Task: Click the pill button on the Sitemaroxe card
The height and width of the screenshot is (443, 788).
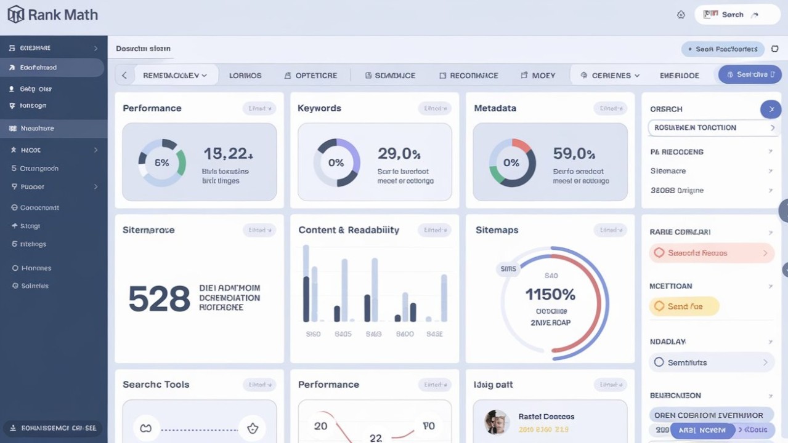Action: [x=259, y=230]
